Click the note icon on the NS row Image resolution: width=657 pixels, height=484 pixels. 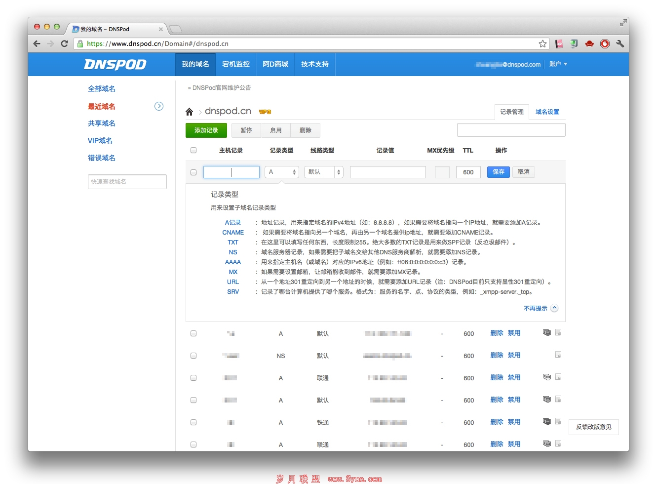click(x=558, y=355)
